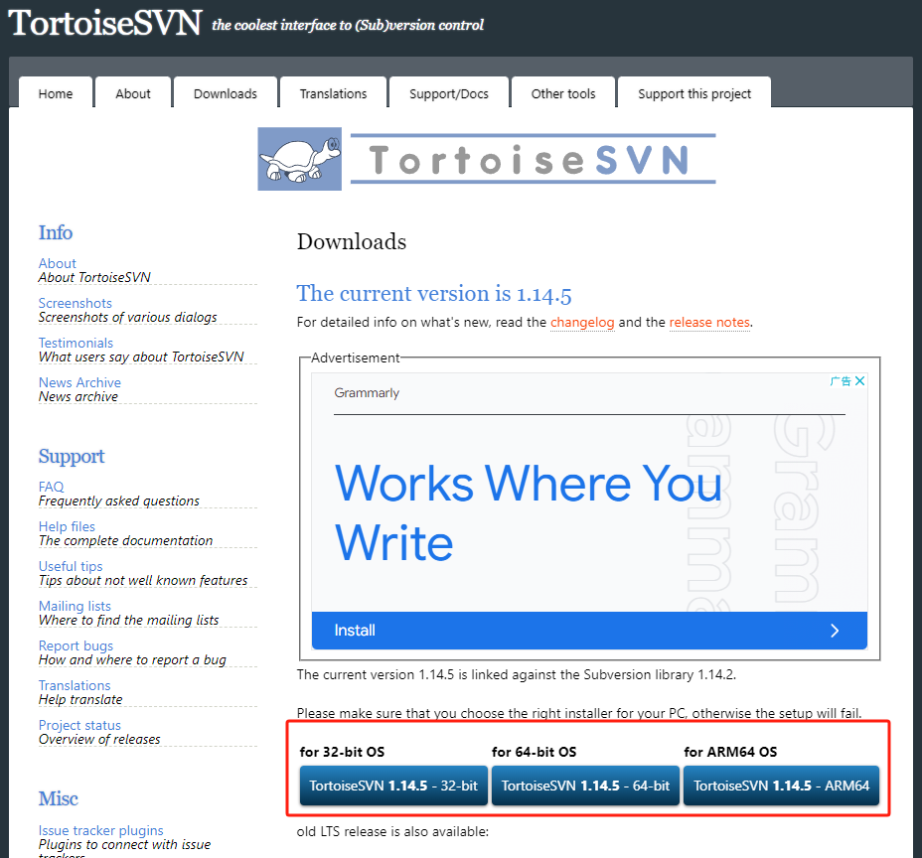Click the TortoiseSVN site title header

(x=104, y=23)
